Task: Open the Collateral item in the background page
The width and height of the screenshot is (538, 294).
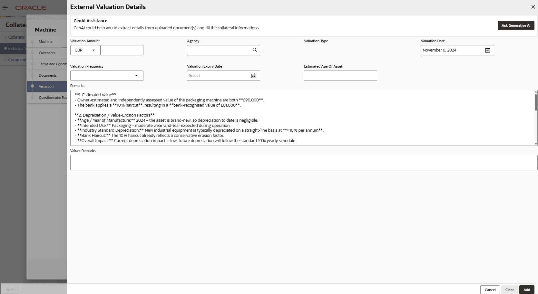Action: click(x=16, y=37)
